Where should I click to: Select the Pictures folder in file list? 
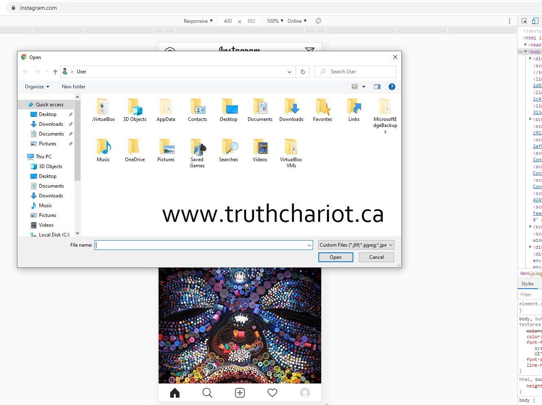[166, 150]
